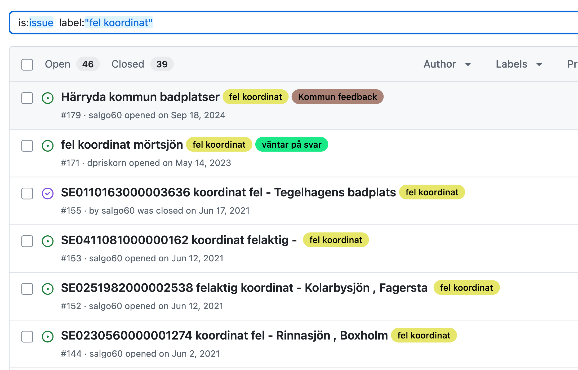Click the open-issue status icon for the mörtsjön issue
This screenshot has width=578, height=370.
click(x=48, y=146)
